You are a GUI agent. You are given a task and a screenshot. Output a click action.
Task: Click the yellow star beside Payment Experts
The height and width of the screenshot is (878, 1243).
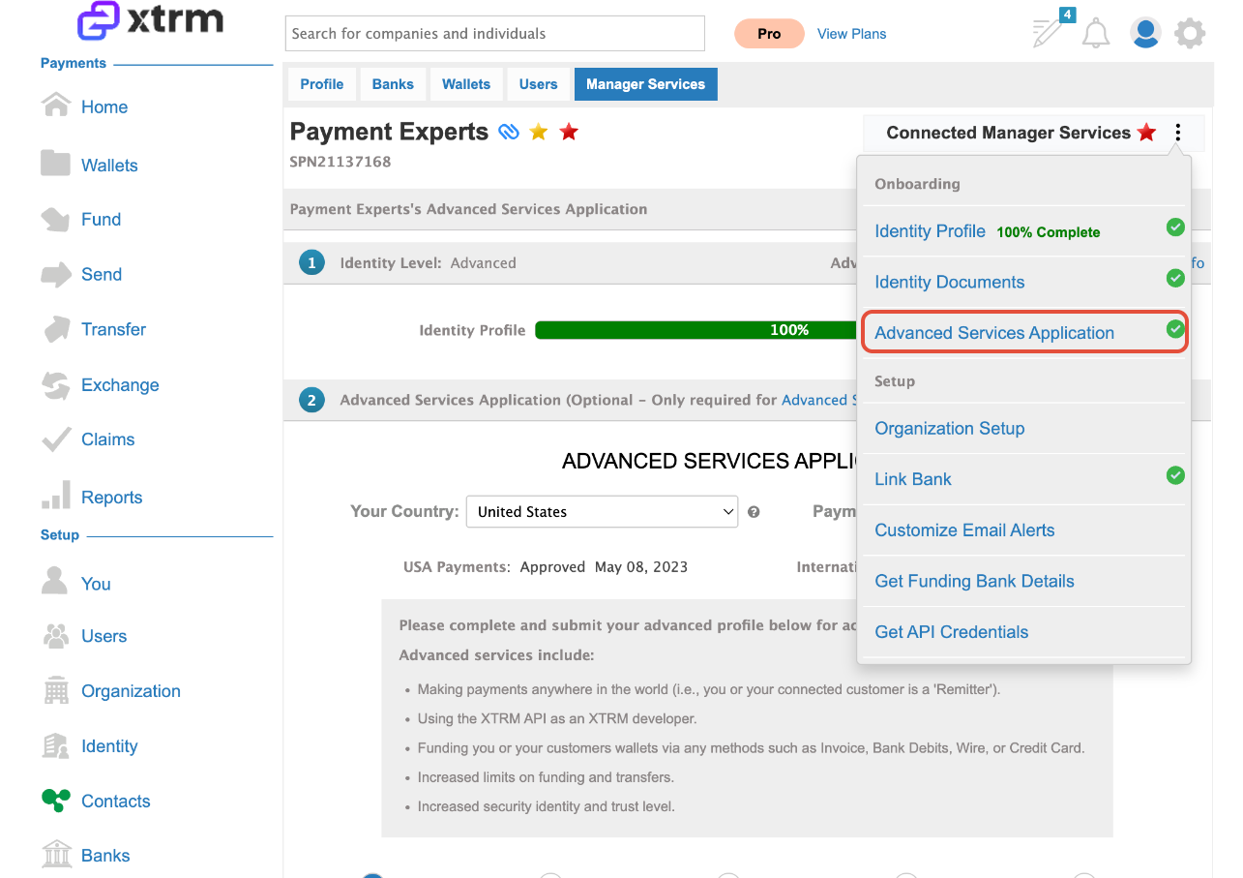(539, 132)
